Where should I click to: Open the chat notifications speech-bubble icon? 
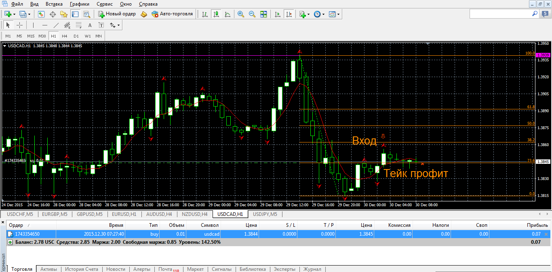point(546,14)
